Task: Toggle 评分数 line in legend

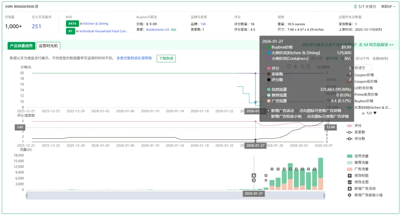Action: [x=349, y=139]
